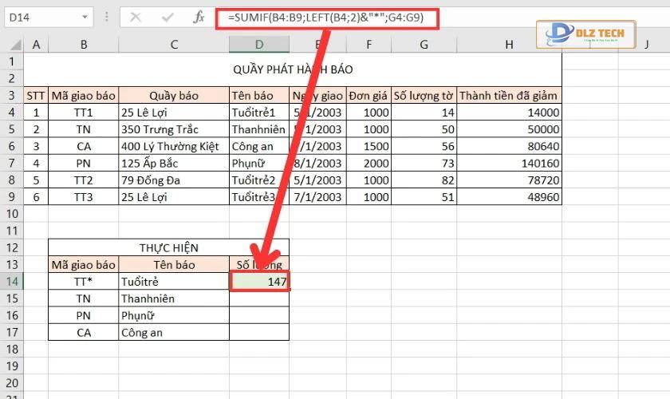Select result cell showing 147
Image resolution: width=670 pixels, height=399 pixels.
pyautogui.click(x=259, y=282)
